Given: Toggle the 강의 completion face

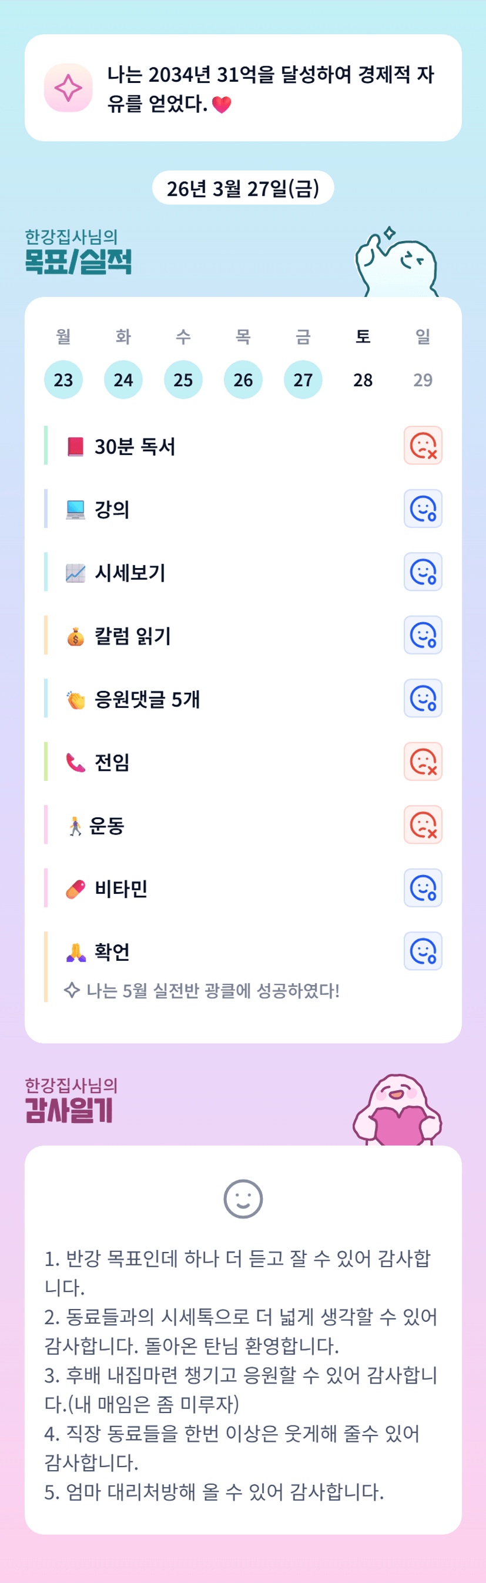Looking at the screenshot, I should coord(423,509).
